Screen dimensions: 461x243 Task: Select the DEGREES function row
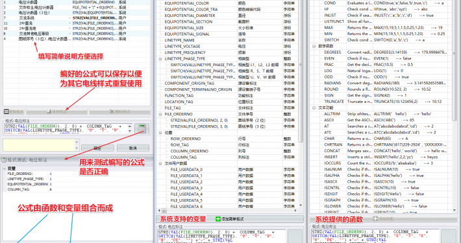381,52
